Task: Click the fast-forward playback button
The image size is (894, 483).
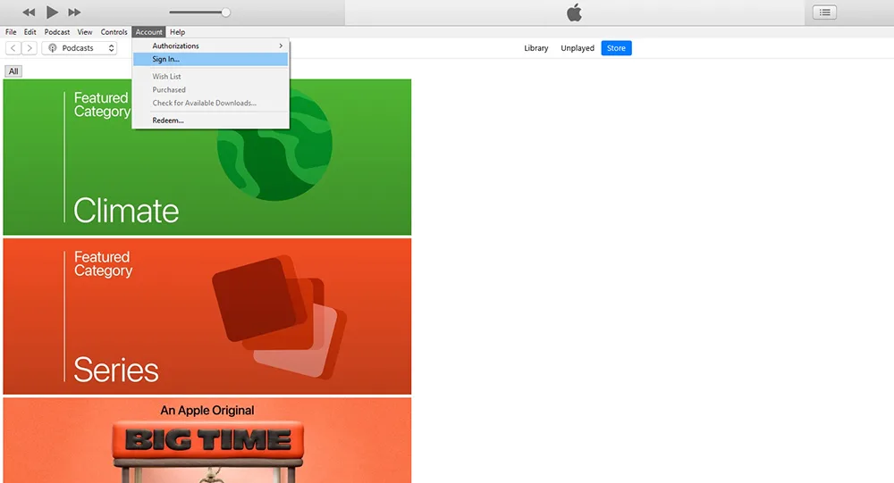Action: pyautogui.click(x=74, y=12)
